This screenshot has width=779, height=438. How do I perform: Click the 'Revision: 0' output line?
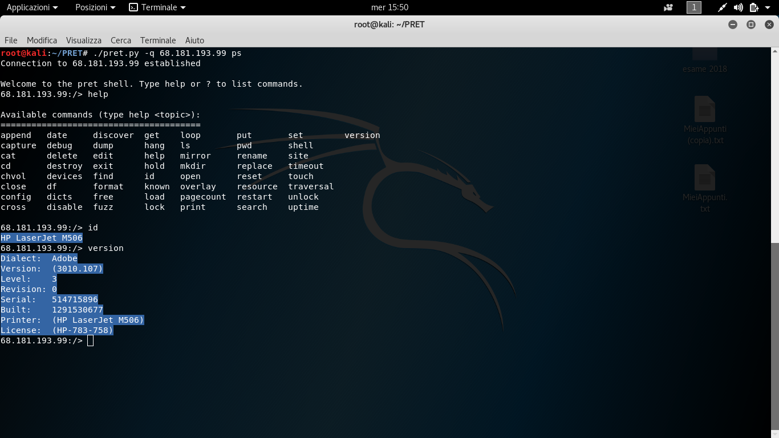point(29,289)
